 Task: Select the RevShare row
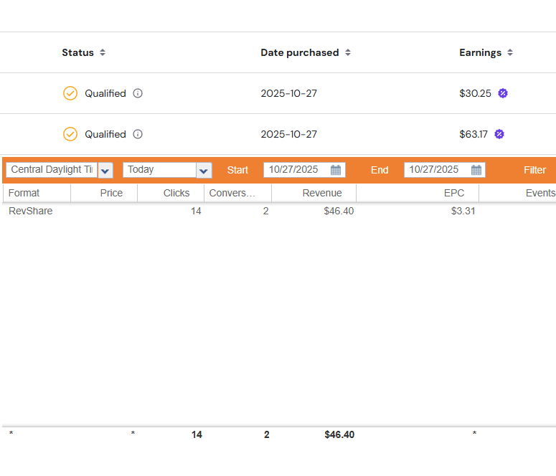31,211
